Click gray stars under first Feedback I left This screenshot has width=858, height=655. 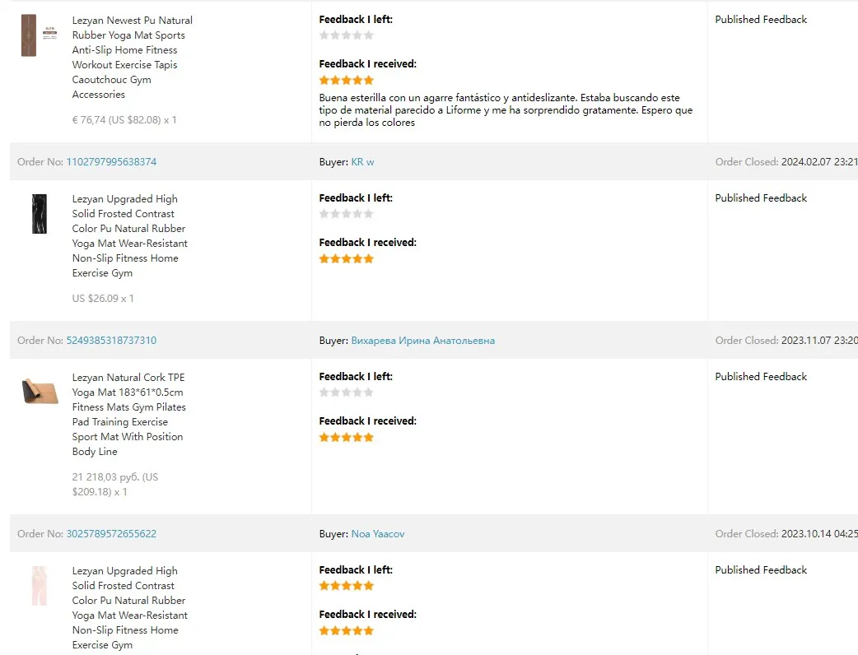(x=347, y=35)
